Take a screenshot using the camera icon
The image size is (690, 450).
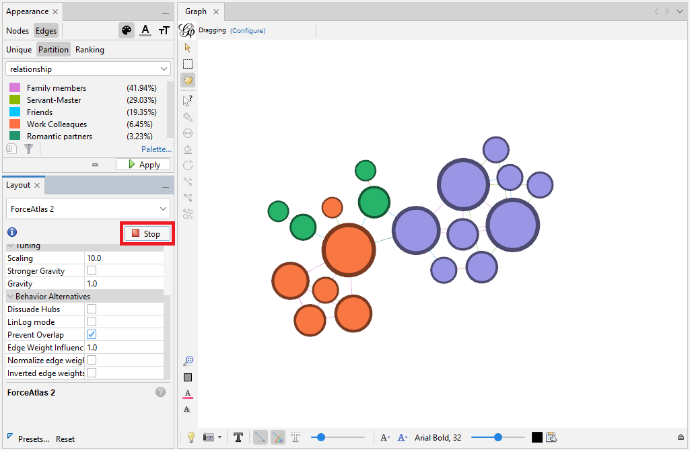tap(208, 437)
